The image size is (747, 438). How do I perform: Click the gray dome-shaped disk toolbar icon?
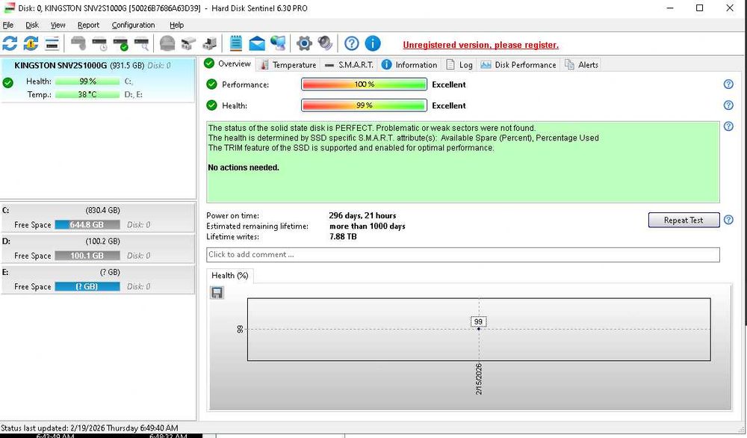click(167, 44)
